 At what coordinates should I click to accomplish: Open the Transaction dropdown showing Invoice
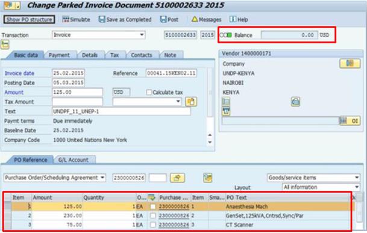tap(99, 35)
